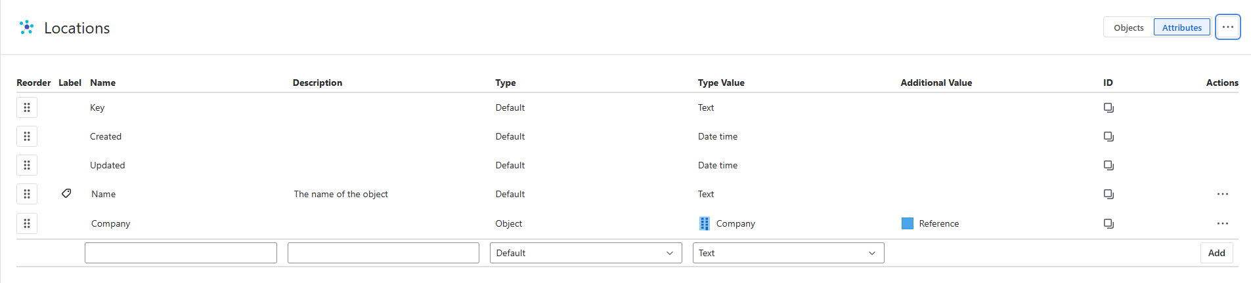
Task: Click the Label column header
Action: tap(70, 83)
